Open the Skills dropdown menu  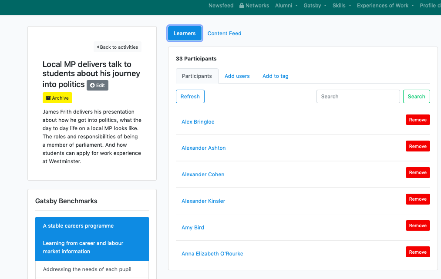342,6
